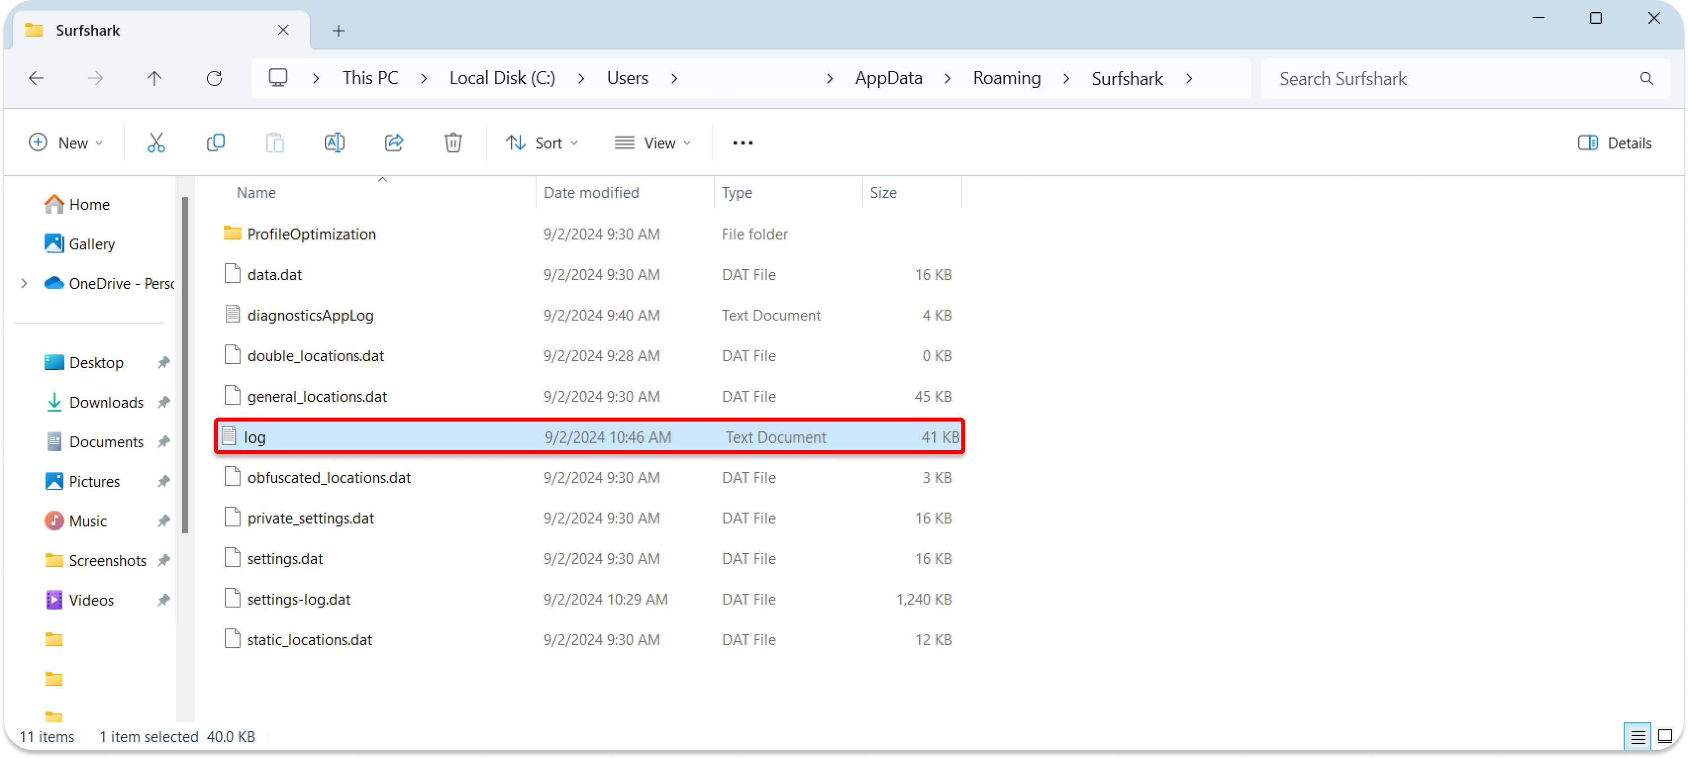This screenshot has width=1688, height=758.
Task: Navigate back with the left arrow
Action: pyautogui.click(x=36, y=79)
